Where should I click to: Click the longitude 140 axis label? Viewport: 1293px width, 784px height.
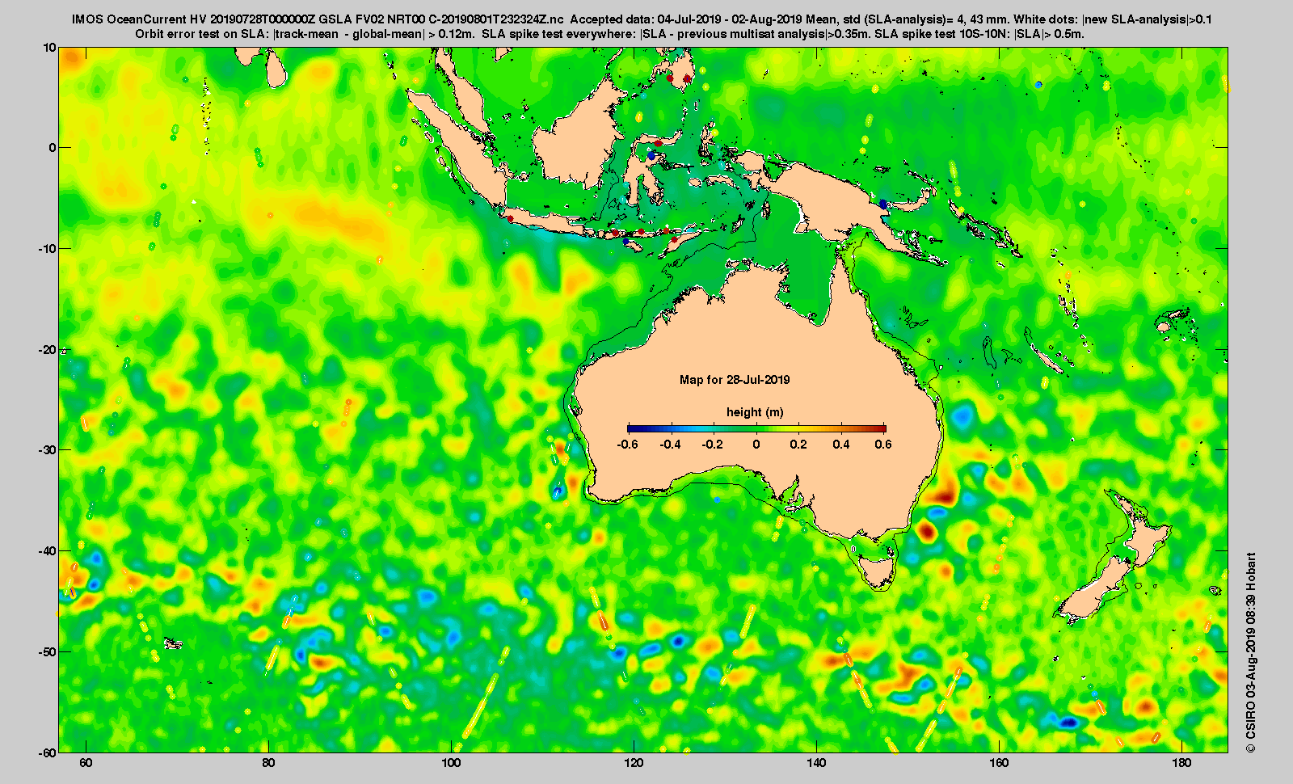(816, 763)
